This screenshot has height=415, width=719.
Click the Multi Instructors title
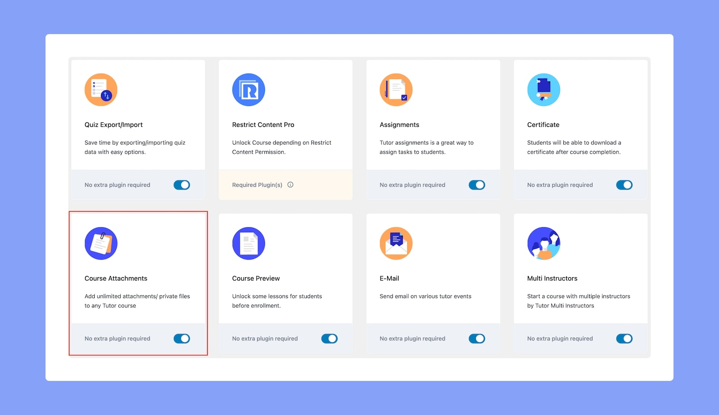point(552,278)
